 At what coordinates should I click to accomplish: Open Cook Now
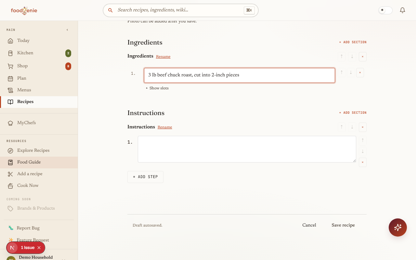pos(39,186)
